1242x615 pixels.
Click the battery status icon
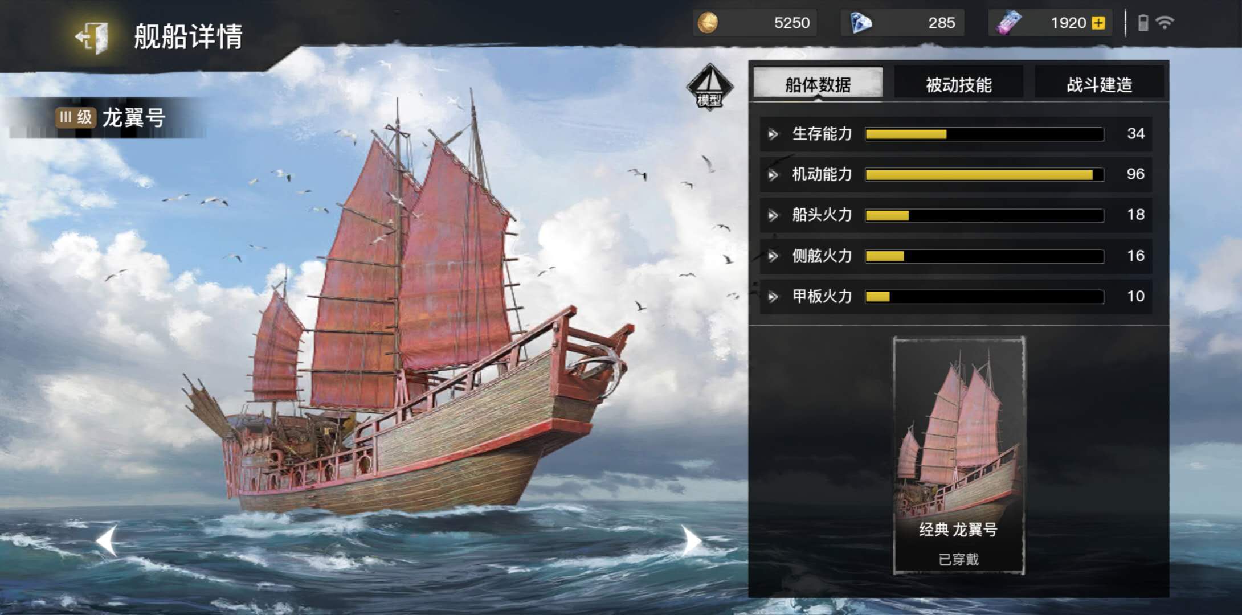pyautogui.click(x=1142, y=23)
